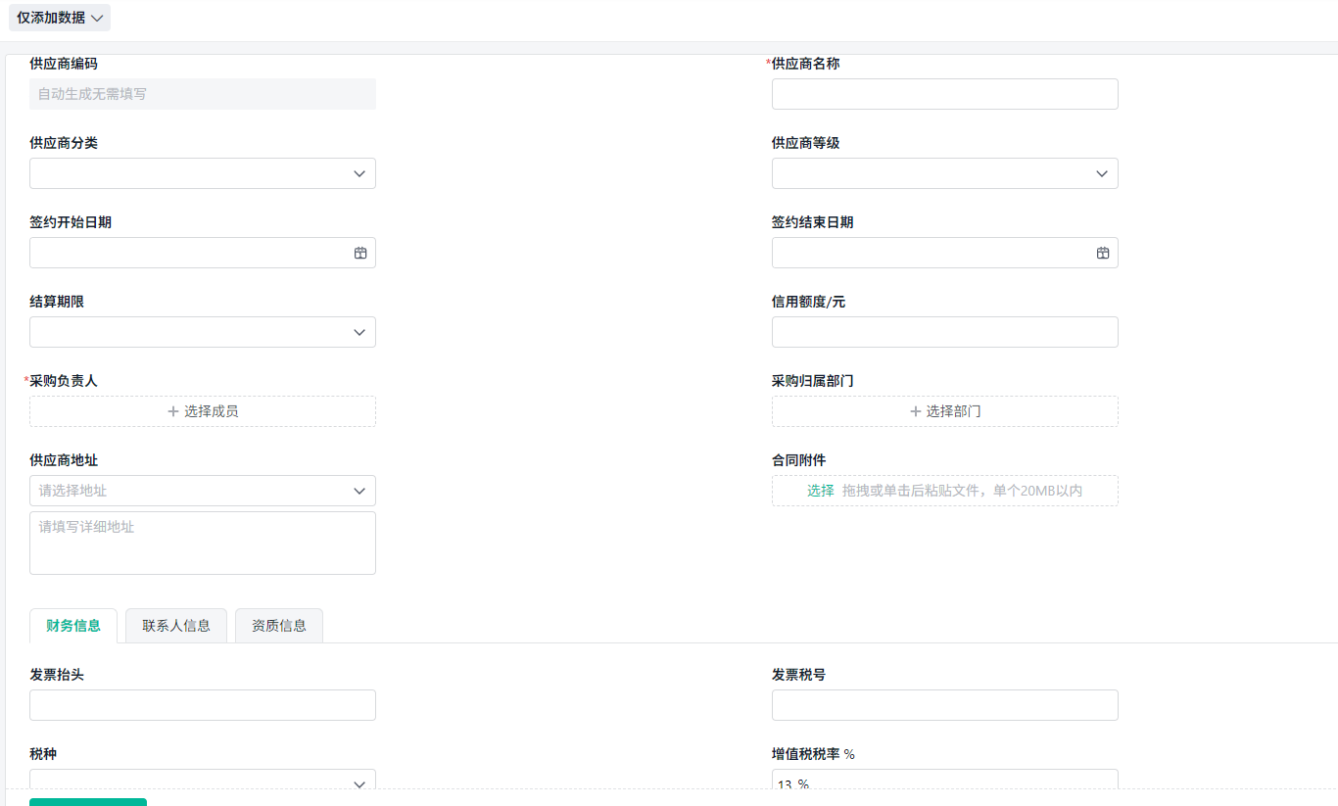Expand the 税种 dropdown
The width and height of the screenshot is (1338, 806).
click(203, 780)
